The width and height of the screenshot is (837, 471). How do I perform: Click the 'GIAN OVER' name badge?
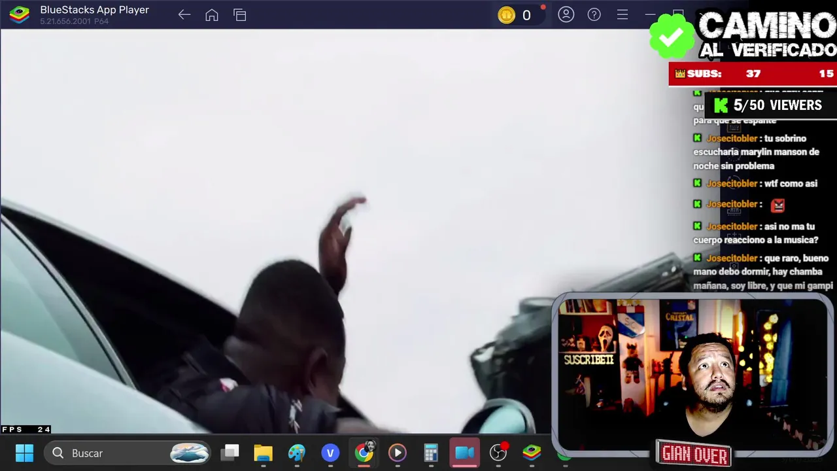694,453
